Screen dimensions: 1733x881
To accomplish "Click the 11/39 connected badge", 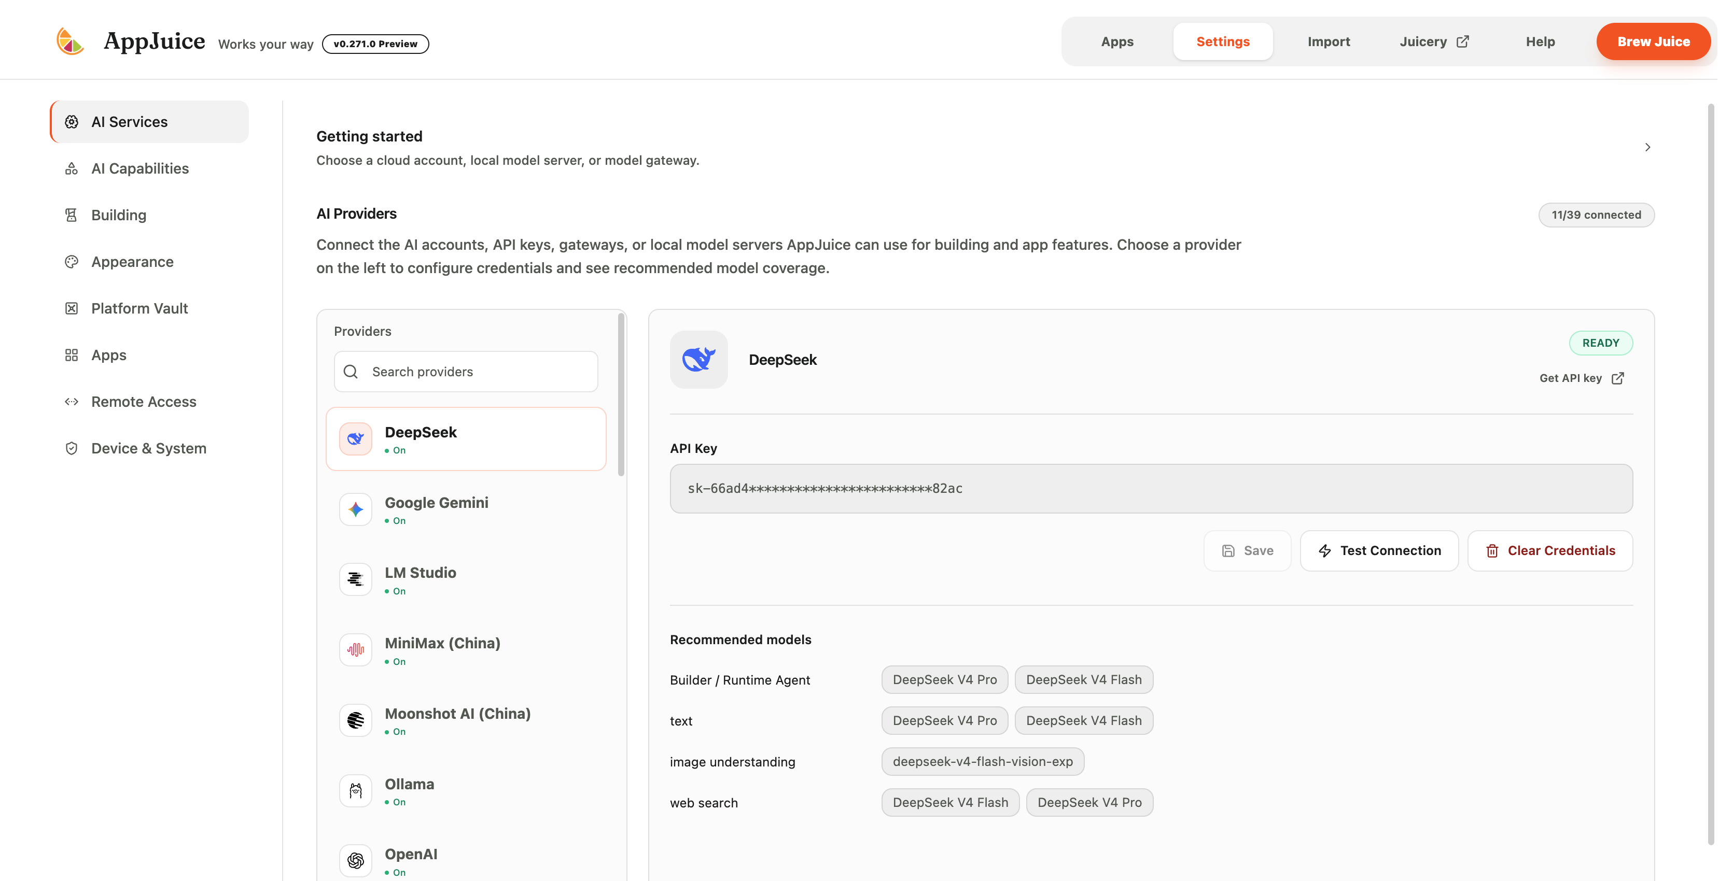I will tap(1596, 215).
